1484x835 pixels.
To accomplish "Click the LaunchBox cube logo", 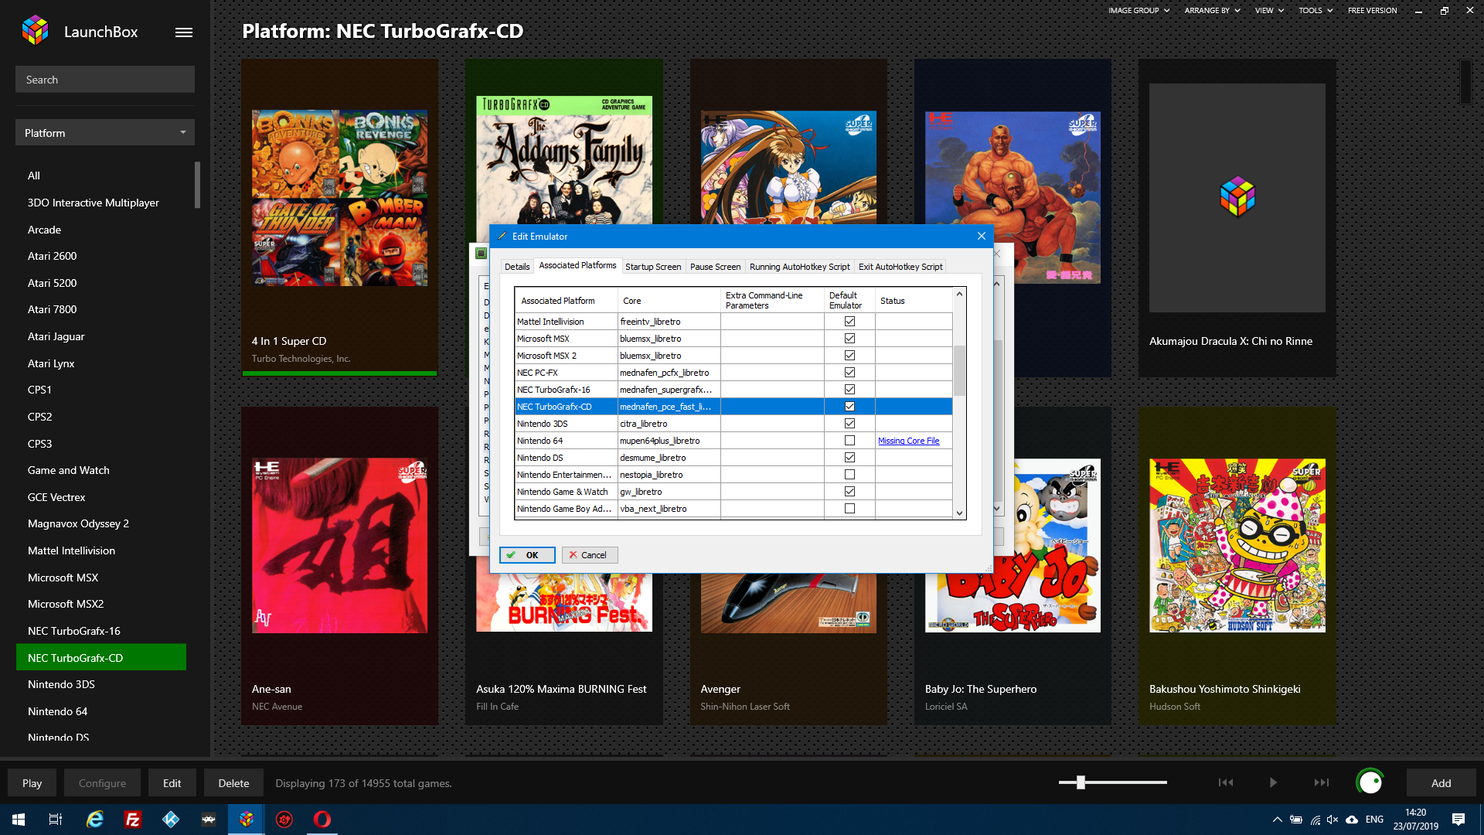I will 35,31.
